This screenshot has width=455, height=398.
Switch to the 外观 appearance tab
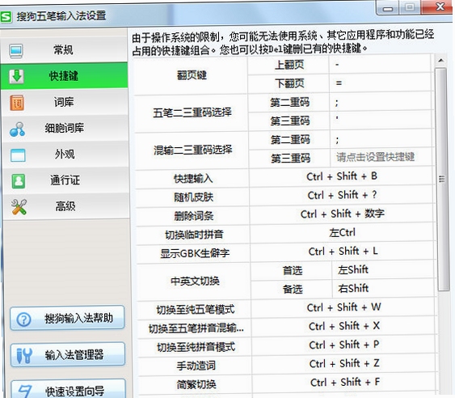tap(65, 155)
